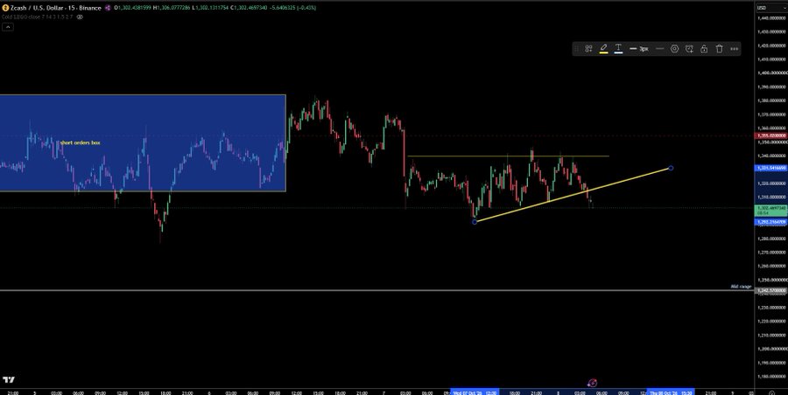Screen dimensions: 788x395
Task: Click the purple data status icon
Action: point(108,8)
